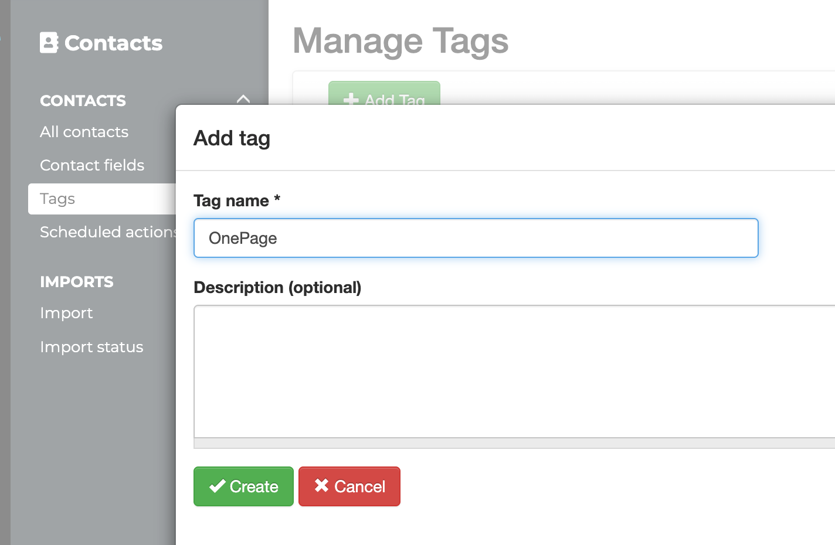
Task: View Import status
Action: point(91,347)
